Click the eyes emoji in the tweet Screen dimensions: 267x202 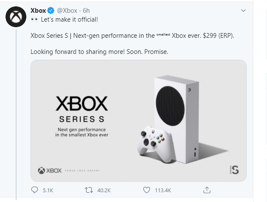pos(34,20)
